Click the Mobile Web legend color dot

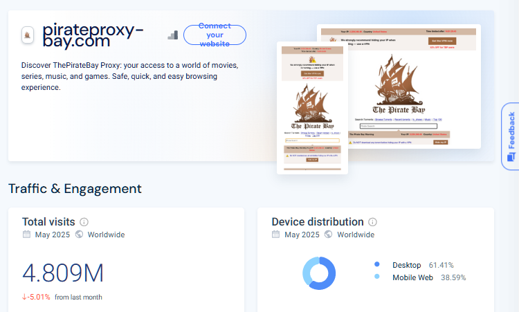(x=377, y=277)
